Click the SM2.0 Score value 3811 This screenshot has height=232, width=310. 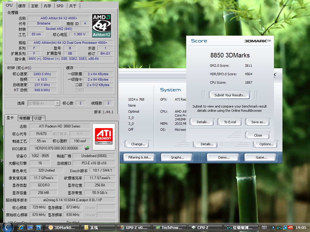click(x=248, y=66)
